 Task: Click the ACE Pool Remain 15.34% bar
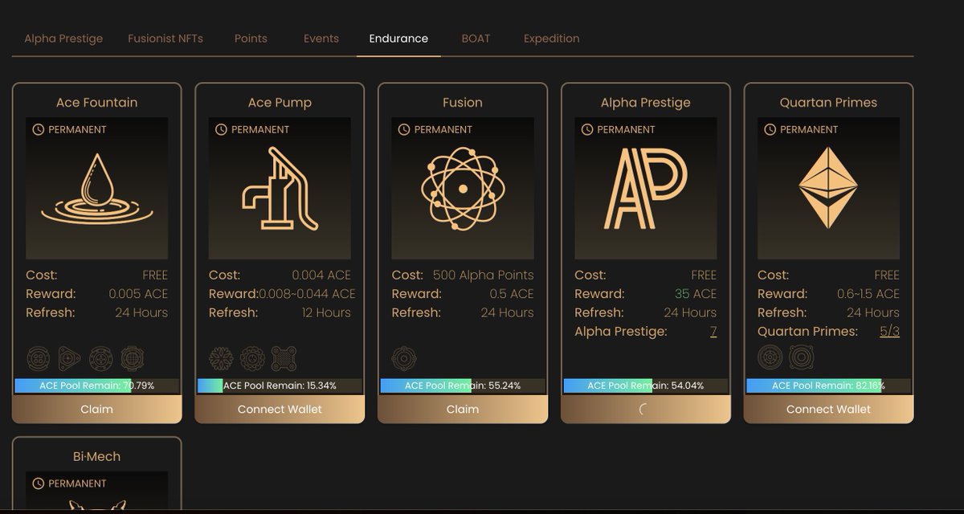tap(280, 385)
